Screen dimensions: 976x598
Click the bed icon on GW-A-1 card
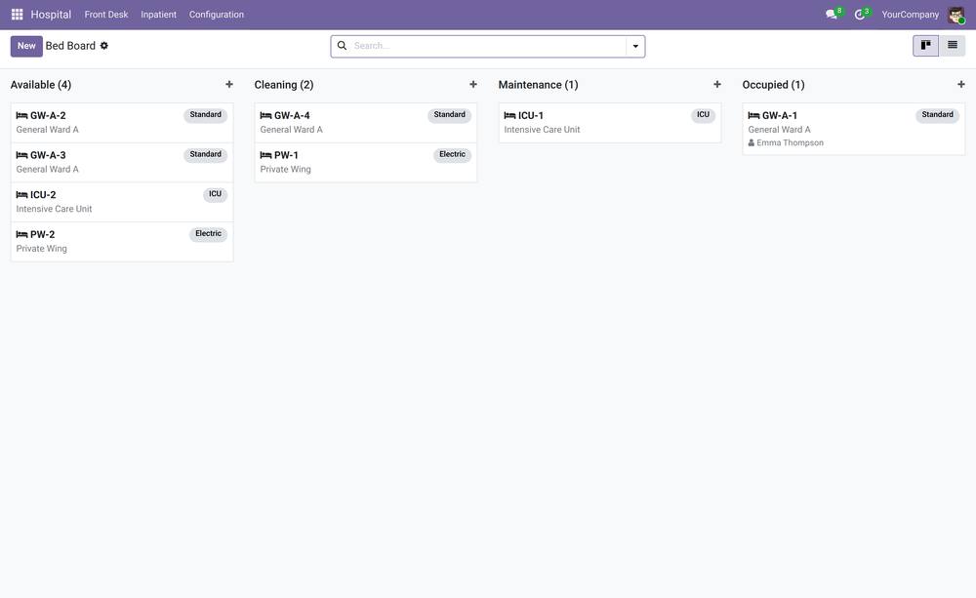click(x=753, y=116)
